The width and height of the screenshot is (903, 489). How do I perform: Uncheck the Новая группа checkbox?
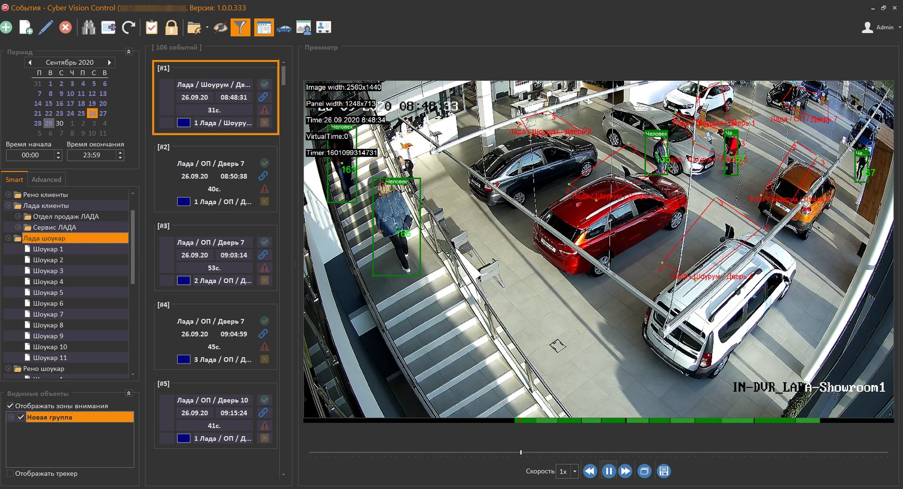click(x=21, y=417)
